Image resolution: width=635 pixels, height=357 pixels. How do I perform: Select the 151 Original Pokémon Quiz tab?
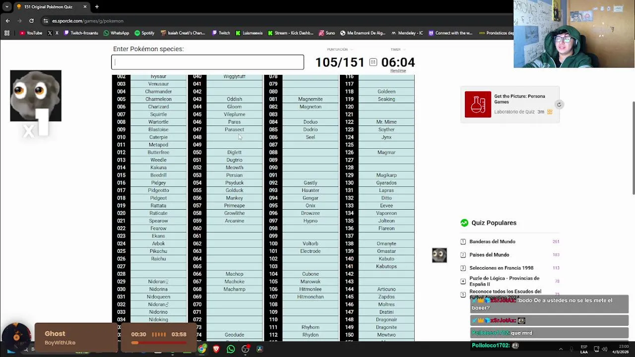click(x=52, y=6)
